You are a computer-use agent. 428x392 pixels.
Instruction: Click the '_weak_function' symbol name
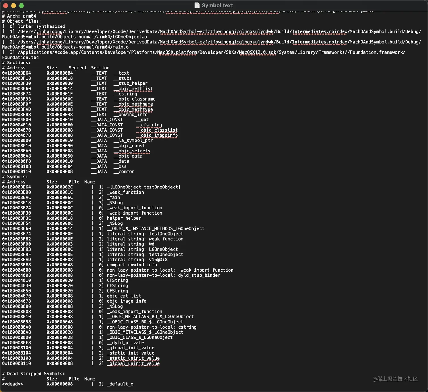point(125,192)
